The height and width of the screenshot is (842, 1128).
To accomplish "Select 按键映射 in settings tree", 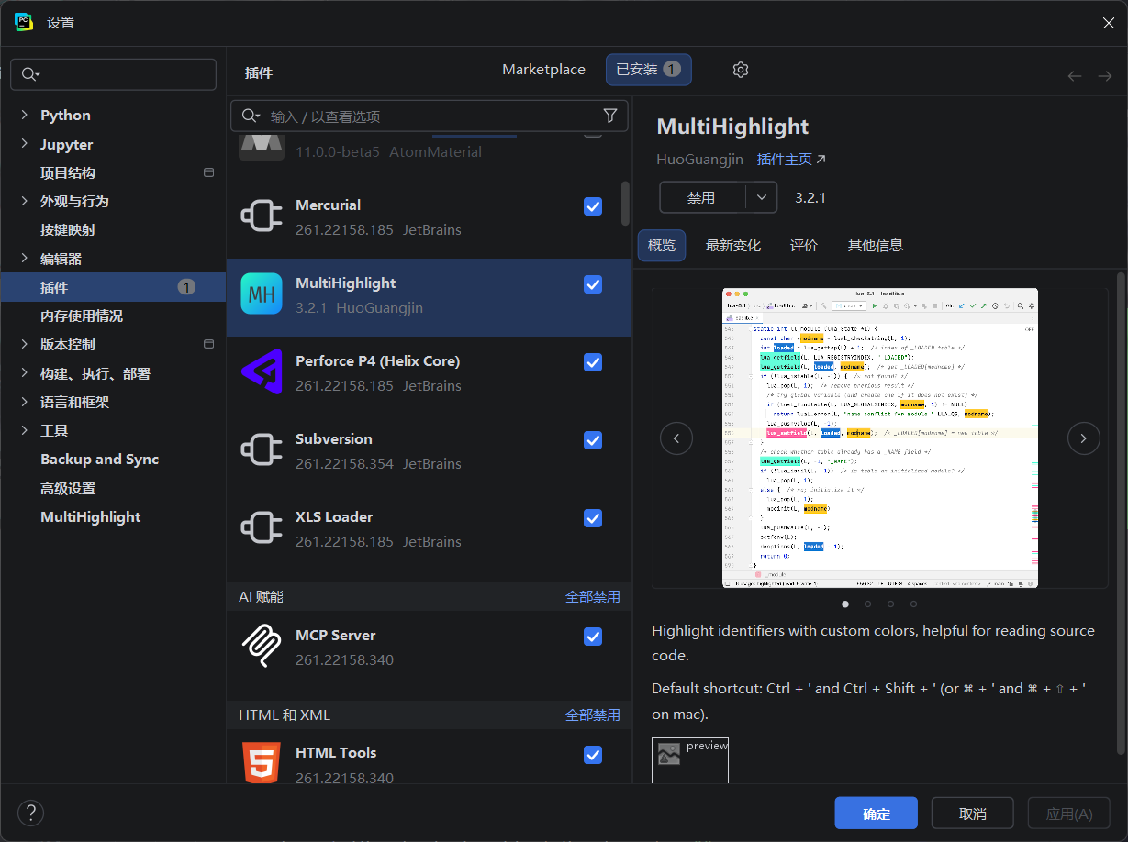I will (x=68, y=229).
